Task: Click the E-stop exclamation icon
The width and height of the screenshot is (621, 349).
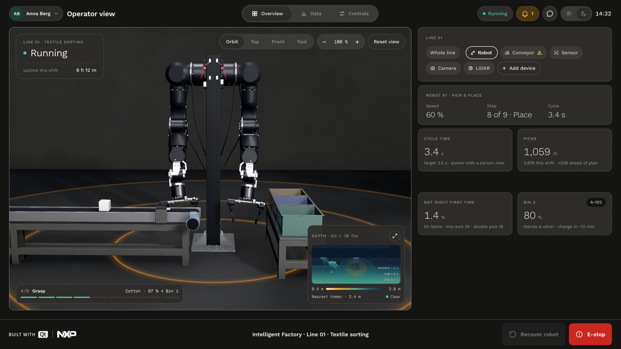Action: 579,334
